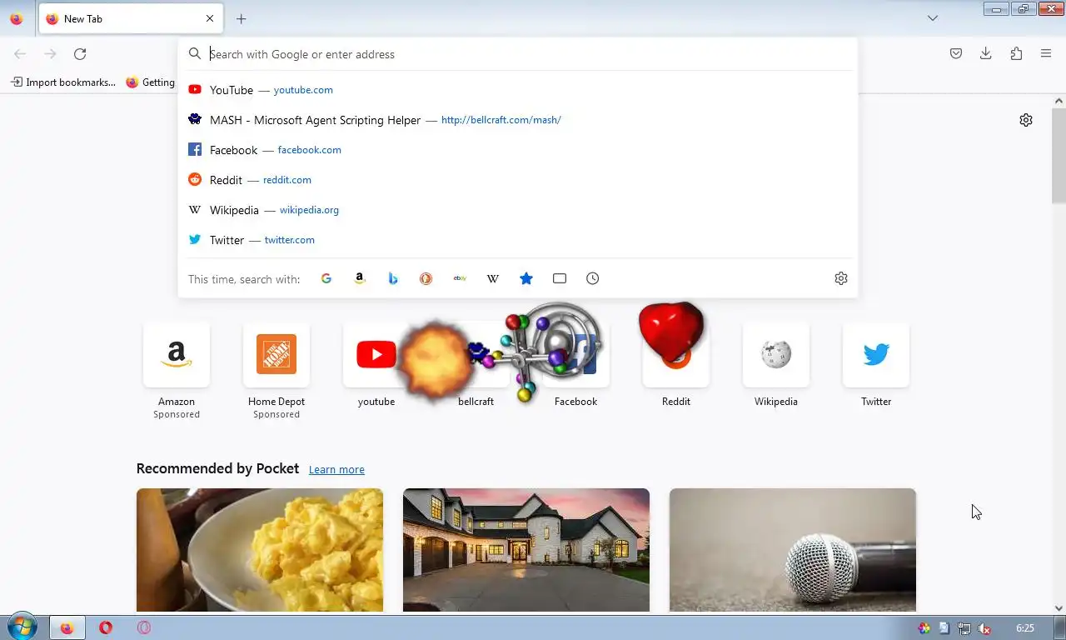Click the Save to Pocket toolbar icon
Screen dimensions: 1066x640
tap(956, 53)
